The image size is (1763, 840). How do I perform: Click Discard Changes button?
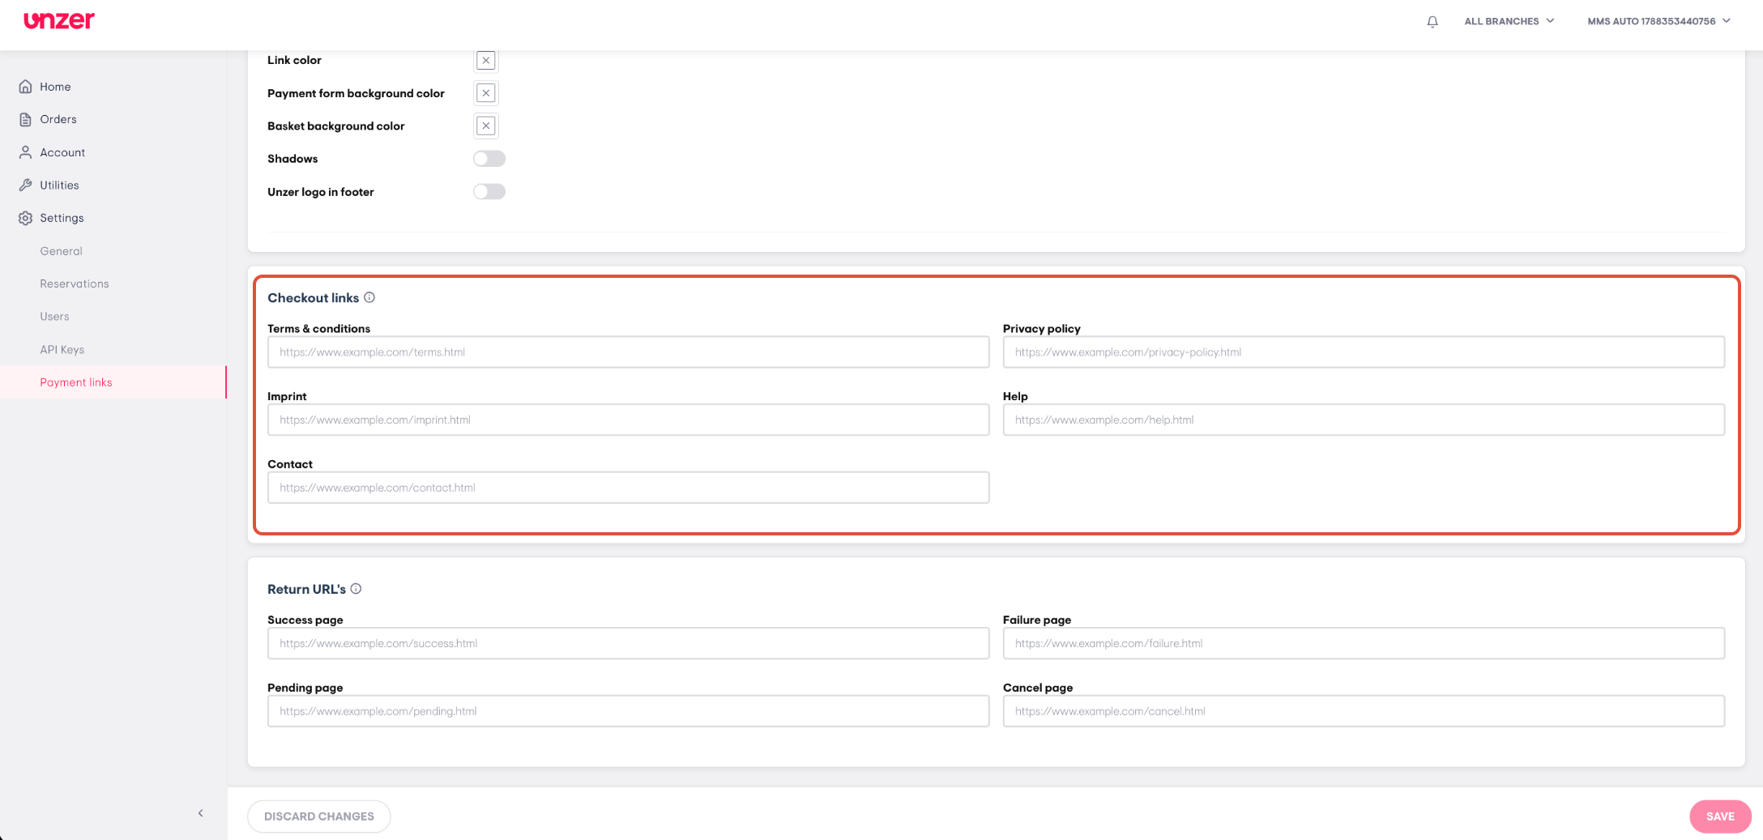pyautogui.click(x=319, y=817)
